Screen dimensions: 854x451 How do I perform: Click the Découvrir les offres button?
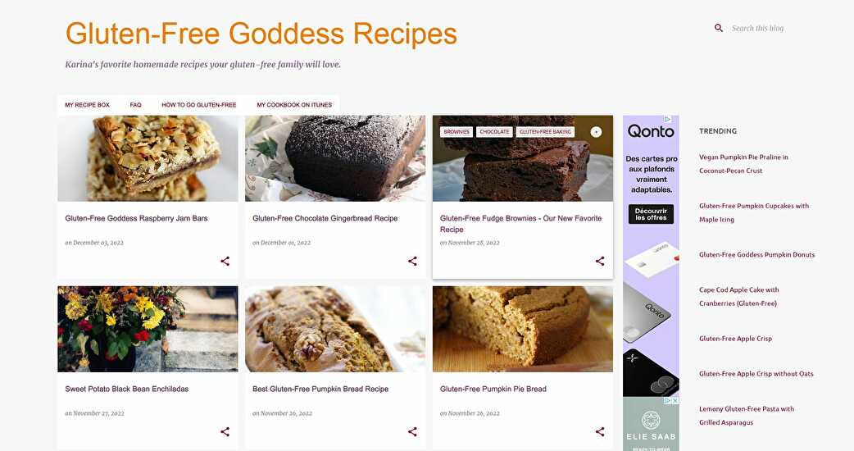point(651,214)
